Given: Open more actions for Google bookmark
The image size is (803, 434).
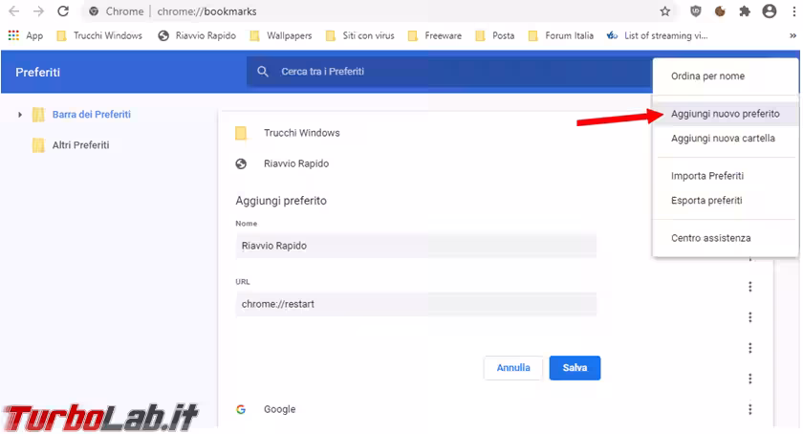Looking at the screenshot, I should click(750, 409).
